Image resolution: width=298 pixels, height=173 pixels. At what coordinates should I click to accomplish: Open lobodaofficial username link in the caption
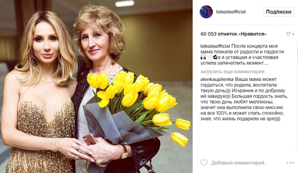(x=215, y=45)
